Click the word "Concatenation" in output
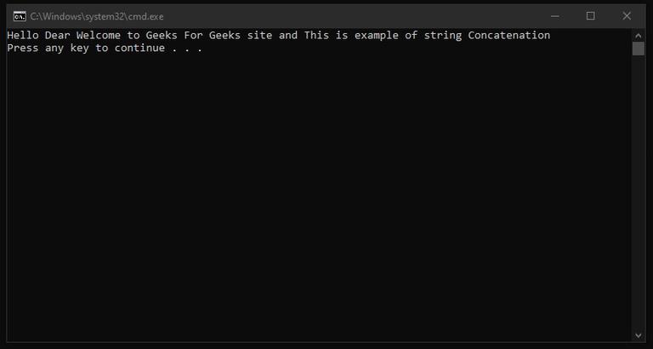653x349 pixels. click(508, 36)
